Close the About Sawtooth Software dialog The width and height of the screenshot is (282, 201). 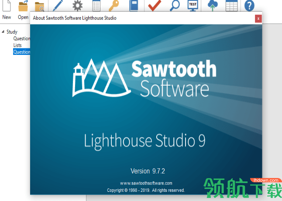[x=258, y=18]
